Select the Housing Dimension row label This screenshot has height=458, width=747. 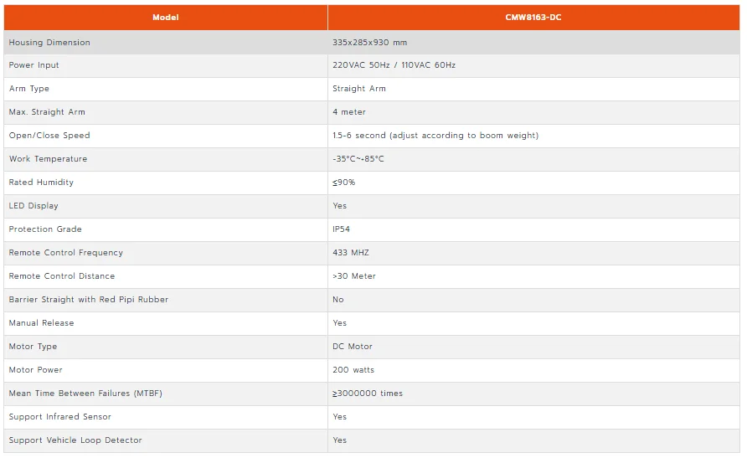49,43
